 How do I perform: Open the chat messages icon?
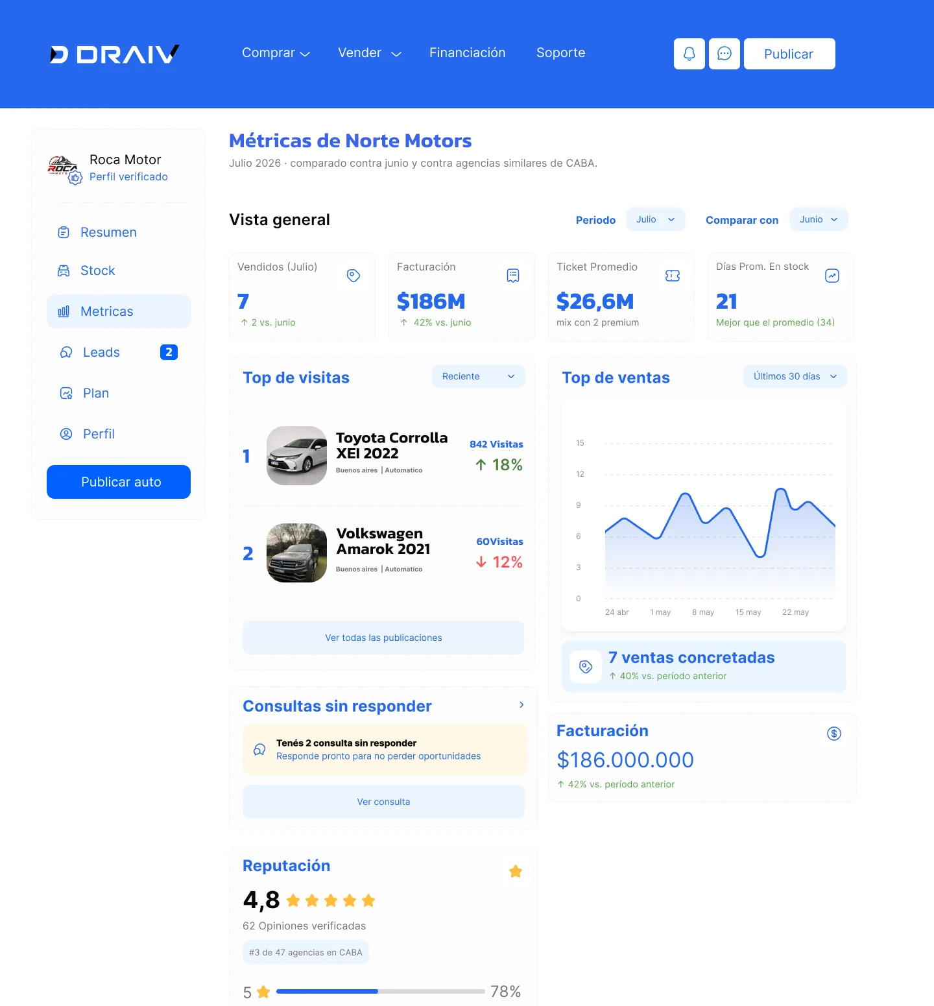(x=724, y=54)
